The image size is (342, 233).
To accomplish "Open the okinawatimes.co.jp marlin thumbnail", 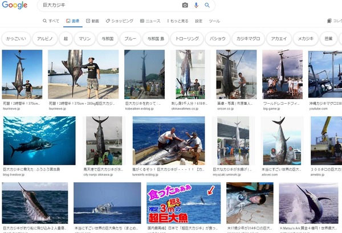I will pos(190,74).
